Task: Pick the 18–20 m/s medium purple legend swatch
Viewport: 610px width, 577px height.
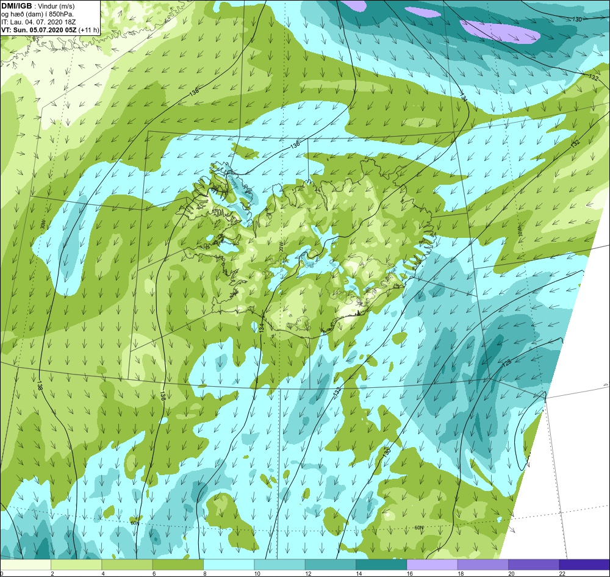Action: (x=483, y=564)
